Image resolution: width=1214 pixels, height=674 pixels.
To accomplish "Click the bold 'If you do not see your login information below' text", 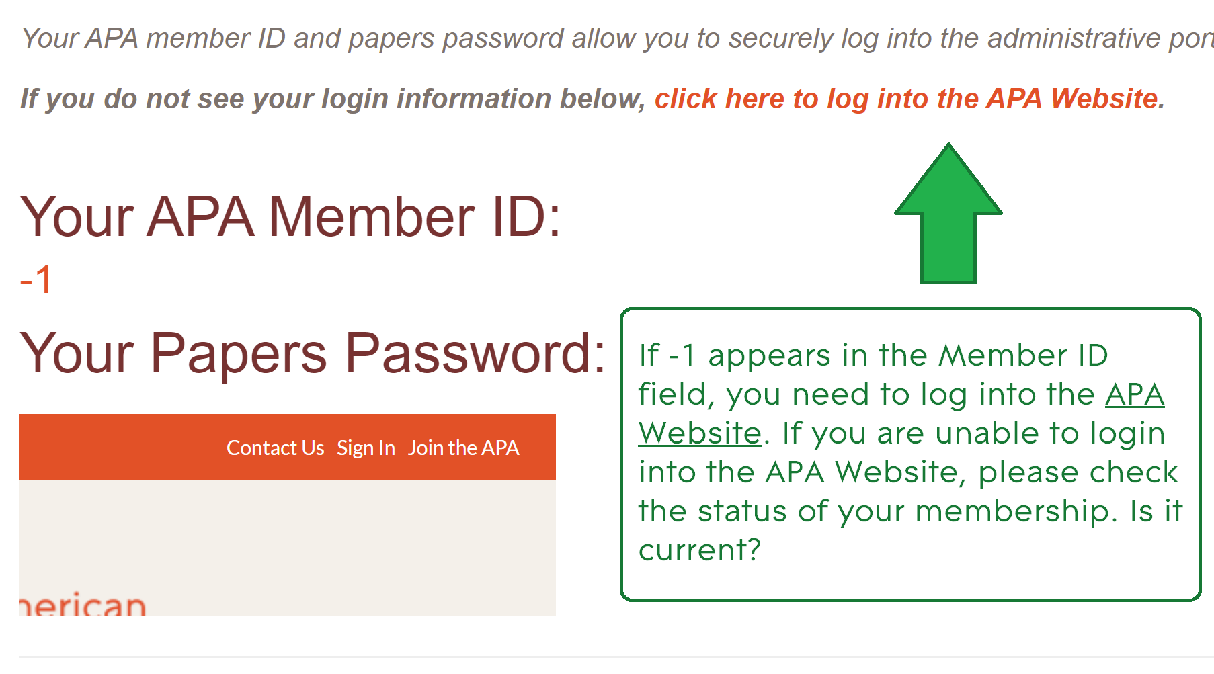I will pos(333,99).
